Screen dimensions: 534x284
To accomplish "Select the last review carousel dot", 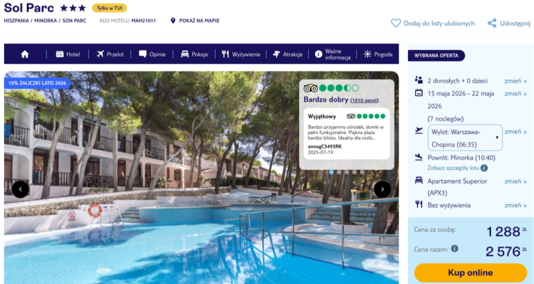I will [362, 172].
